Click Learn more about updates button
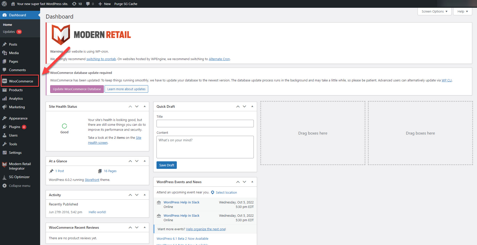The height and width of the screenshot is (245, 477). [x=126, y=89]
